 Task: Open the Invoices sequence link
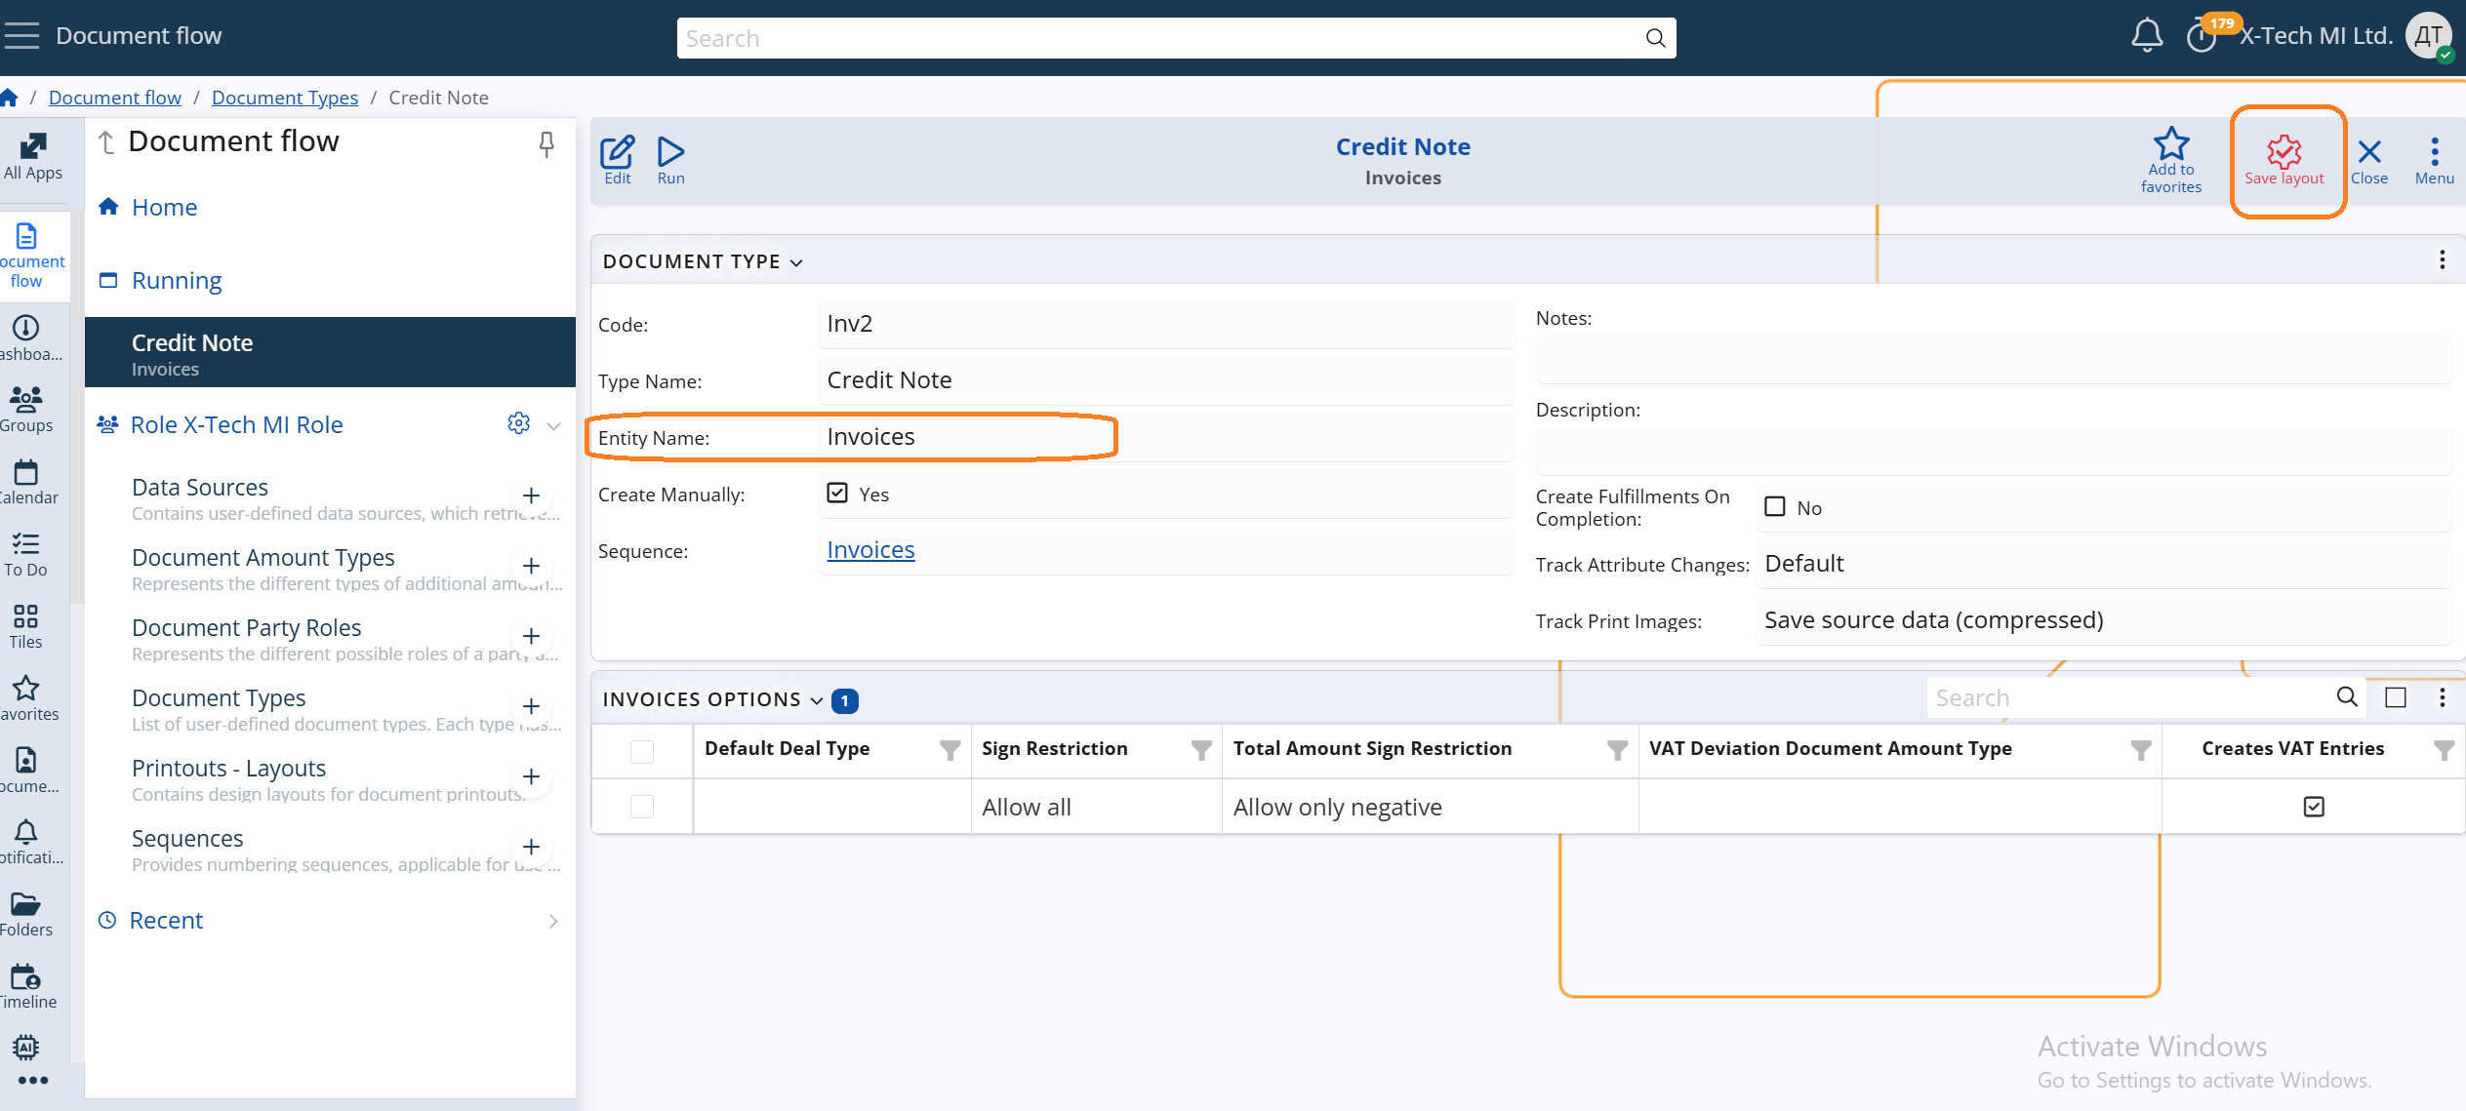point(870,549)
